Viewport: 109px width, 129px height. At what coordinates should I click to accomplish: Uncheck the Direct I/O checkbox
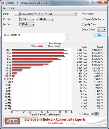point(83,14)
